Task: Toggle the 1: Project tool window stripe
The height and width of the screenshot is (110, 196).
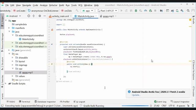Action: tap(2, 21)
